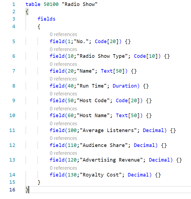Click the "table" keyword on line 1
The image size is (191, 199).
(x=33, y=4)
